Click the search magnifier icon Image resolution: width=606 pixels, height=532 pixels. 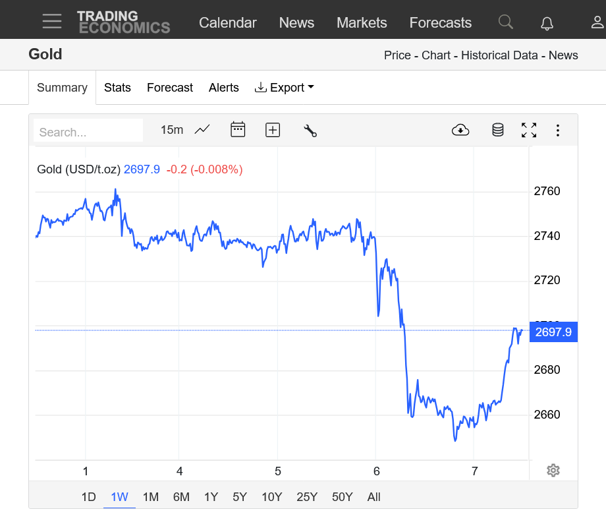pyautogui.click(x=505, y=22)
